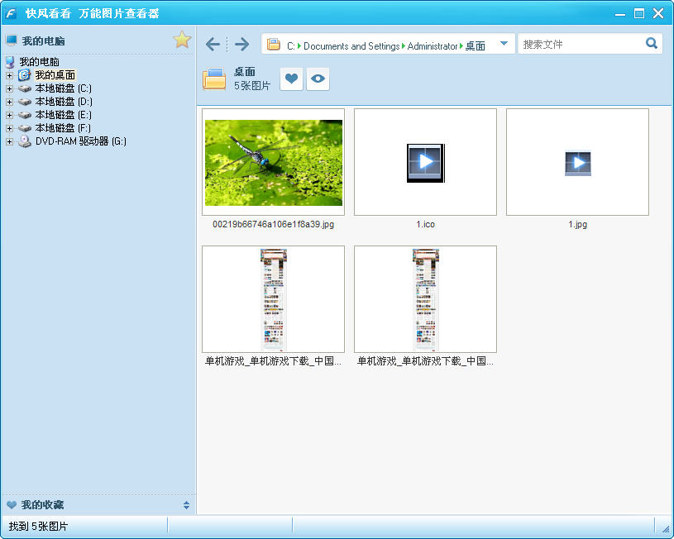Click Documents and Settings in path

(x=351, y=46)
